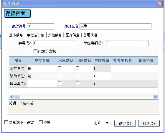165x133 pixels.
Task: Enable the 批发价含税 checkbox
Action: click(35, 51)
